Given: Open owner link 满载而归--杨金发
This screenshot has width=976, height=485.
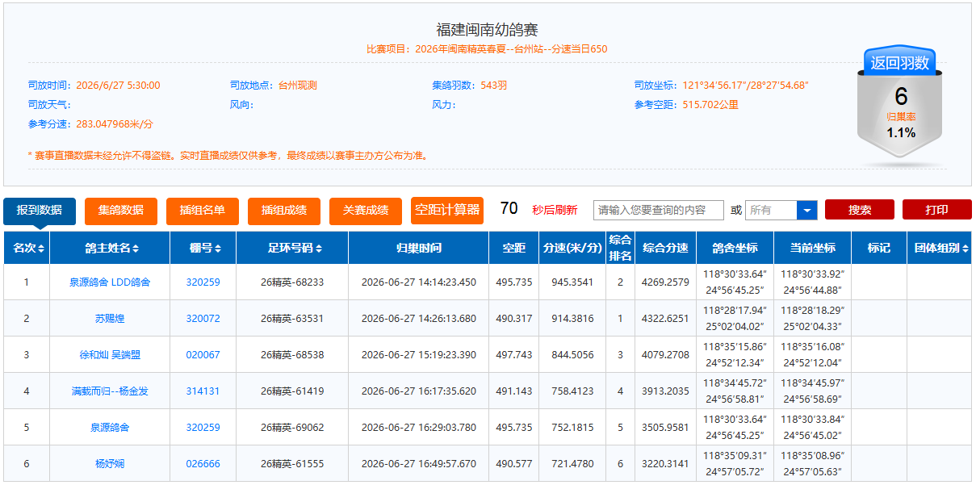Looking at the screenshot, I should [x=110, y=391].
